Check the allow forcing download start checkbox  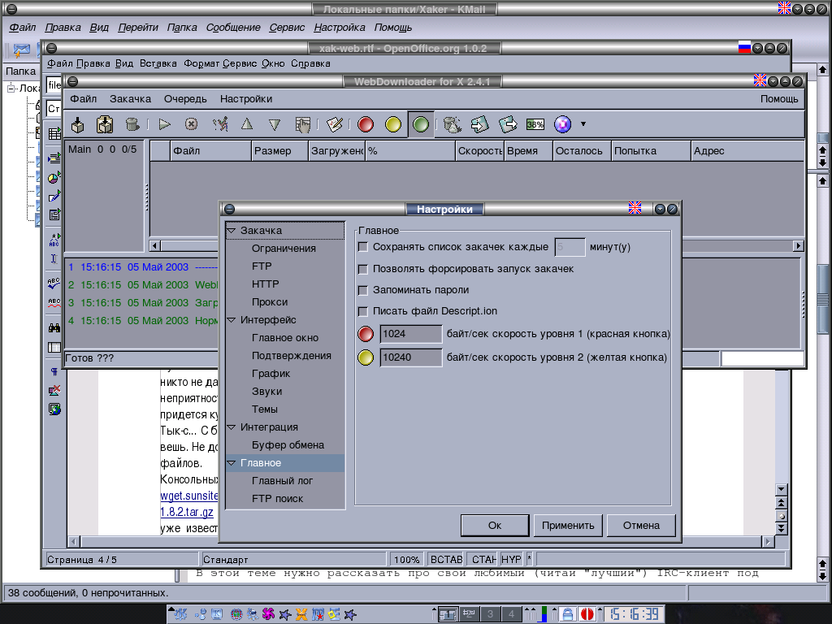pos(363,269)
